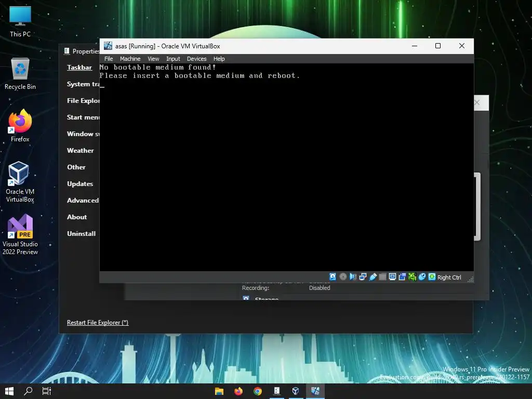Viewport: 532px width, 399px height.
Task: Click the optical disk indicator icon
Action: point(343,277)
